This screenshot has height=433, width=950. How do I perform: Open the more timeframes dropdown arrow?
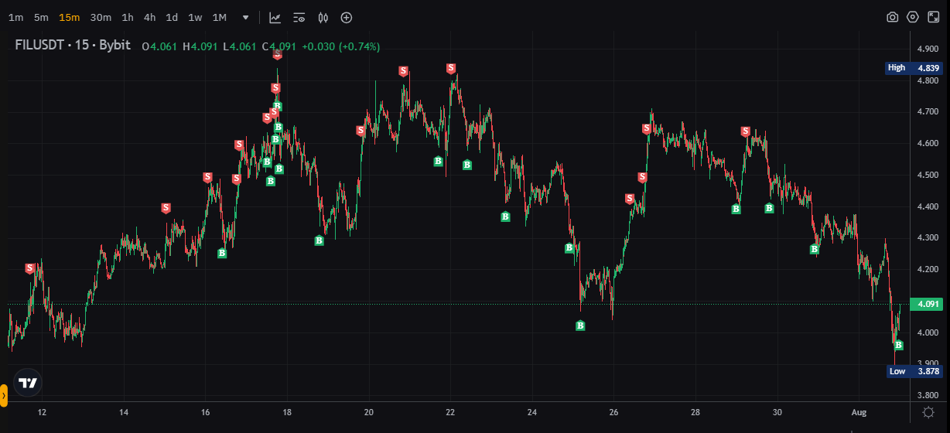246,17
